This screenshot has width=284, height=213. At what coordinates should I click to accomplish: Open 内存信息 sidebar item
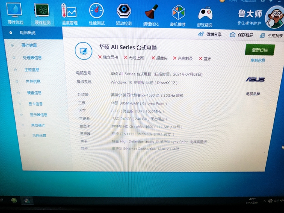point(33,81)
